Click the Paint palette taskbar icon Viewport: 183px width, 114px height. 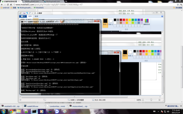point(65,111)
